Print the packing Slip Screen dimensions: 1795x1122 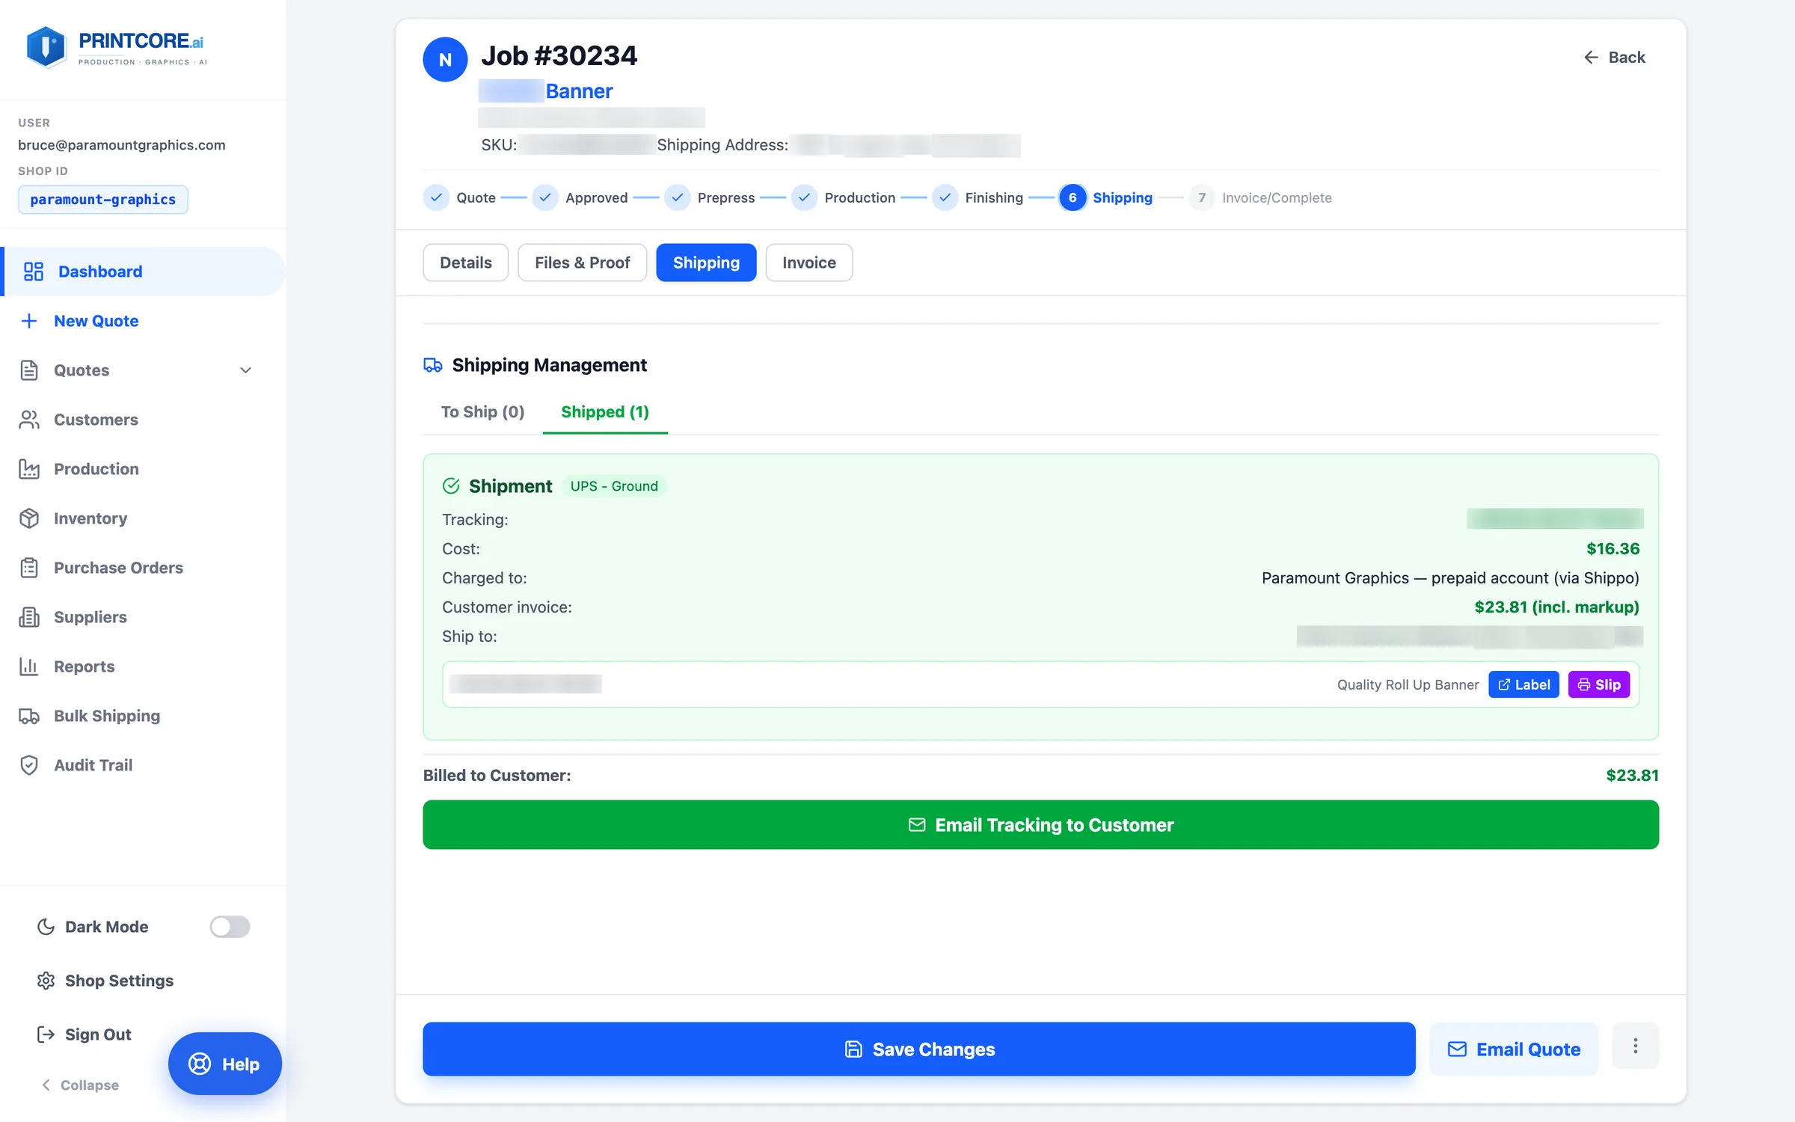click(x=1599, y=684)
